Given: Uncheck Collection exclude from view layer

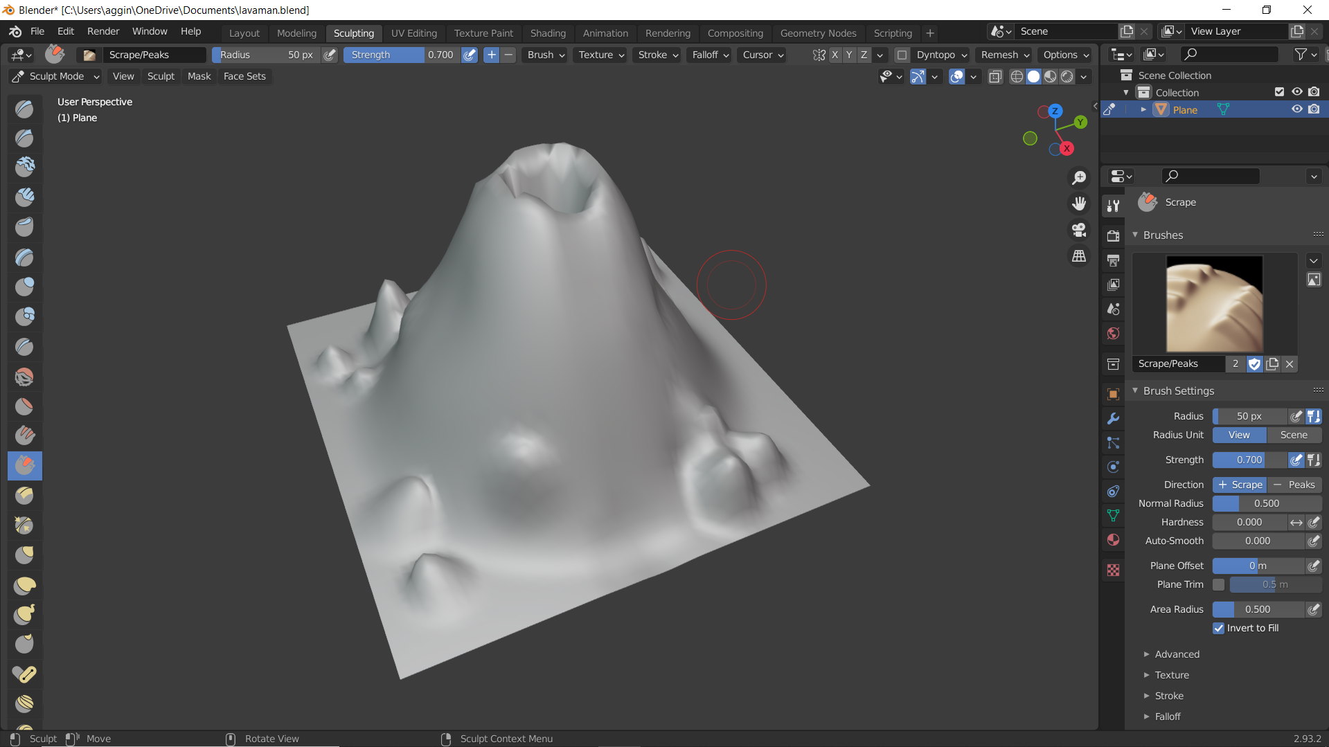Looking at the screenshot, I should click(x=1279, y=92).
